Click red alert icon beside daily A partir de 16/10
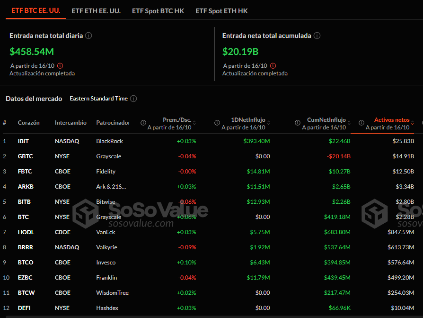This screenshot has width=423, height=318. tap(59, 66)
